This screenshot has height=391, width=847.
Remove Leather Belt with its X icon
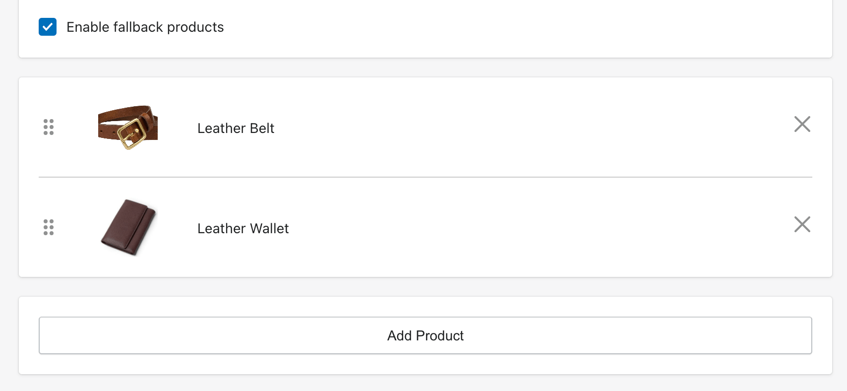pos(802,124)
